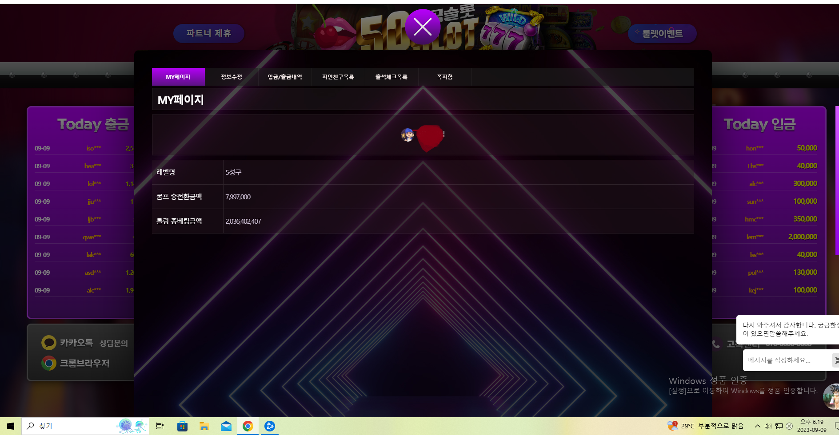Image resolution: width=839 pixels, height=435 pixels.
Task: Select the 지인친구목록 tab
Action: 338,77
